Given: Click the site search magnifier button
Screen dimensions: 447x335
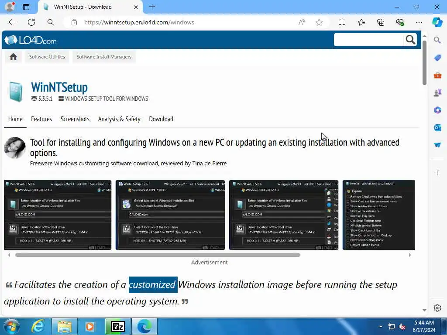Looking at the screenshot, I should [x=410, y=40].
